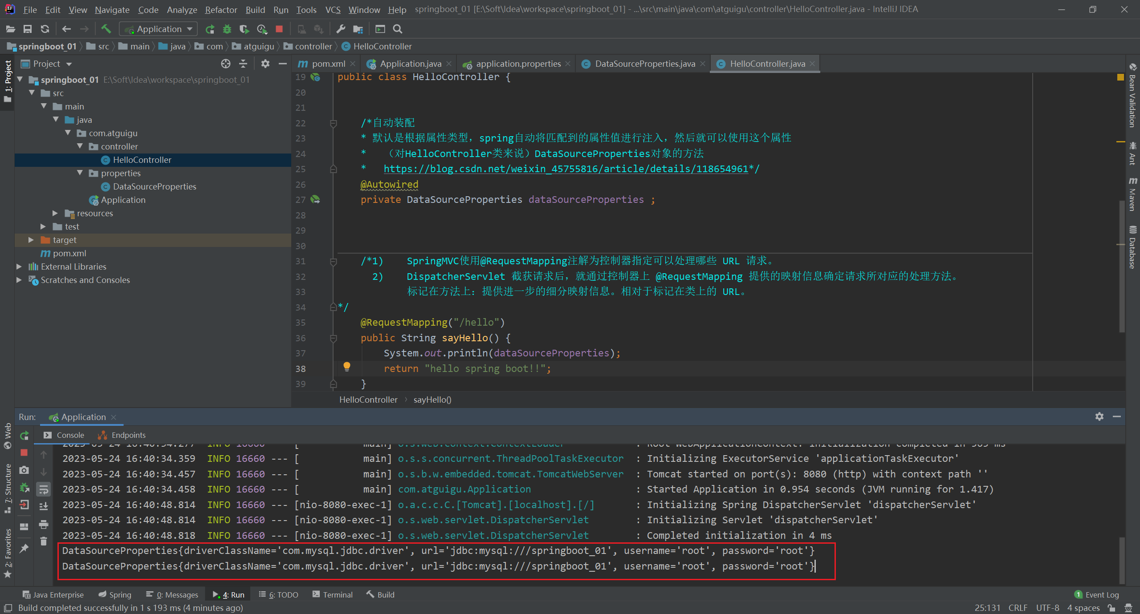Click Scroll to End console icon

[44, 506]
